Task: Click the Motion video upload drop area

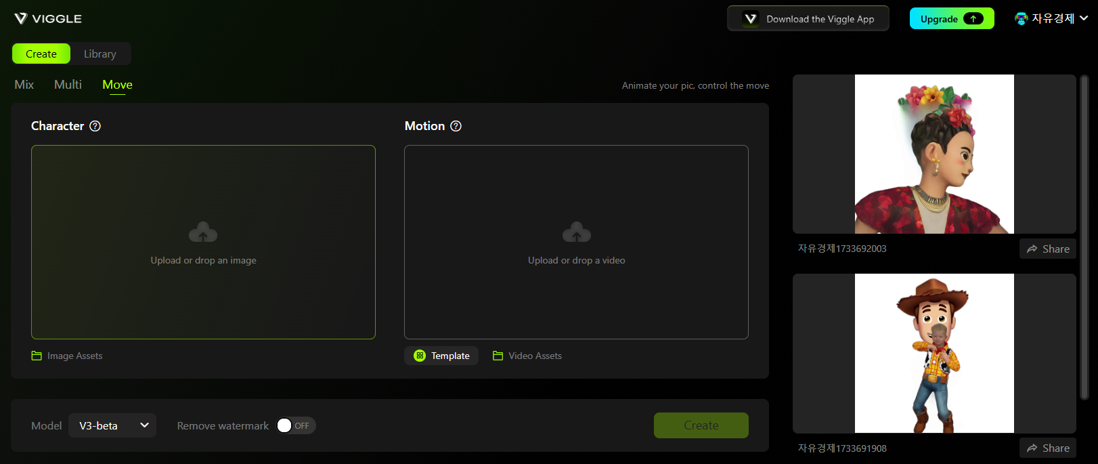Action: point(577,242)
